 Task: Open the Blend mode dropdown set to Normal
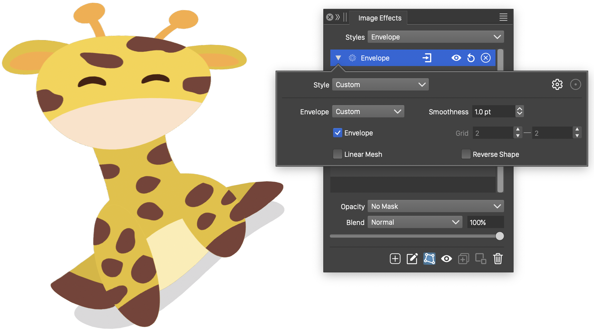coord(415,222)
